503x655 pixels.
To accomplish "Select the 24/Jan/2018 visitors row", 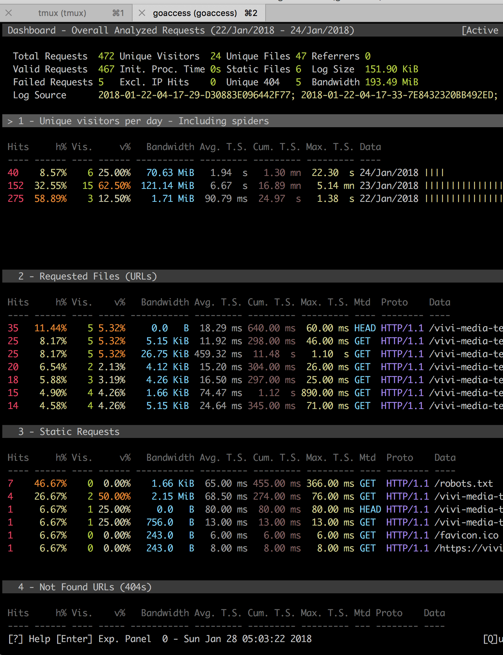I will click(389, 173).
